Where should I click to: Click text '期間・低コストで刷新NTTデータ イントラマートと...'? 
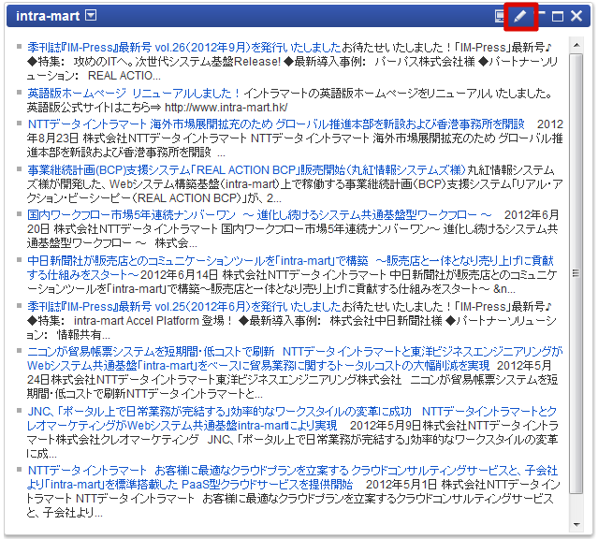[x=144, y=393]
